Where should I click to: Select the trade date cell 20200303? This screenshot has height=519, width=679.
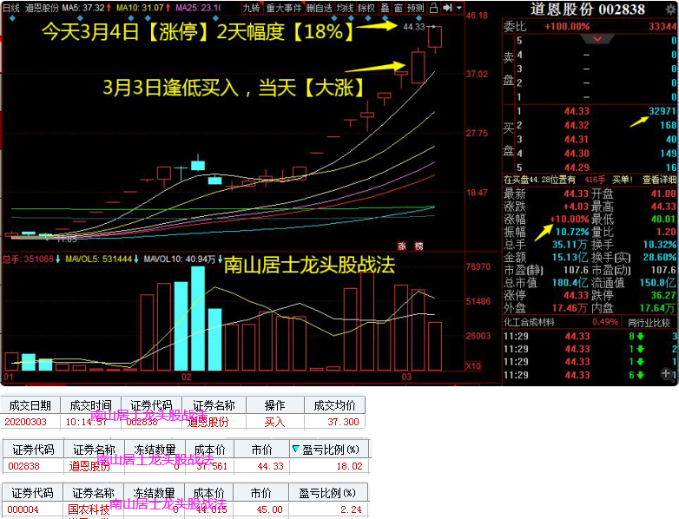[25, 422]
